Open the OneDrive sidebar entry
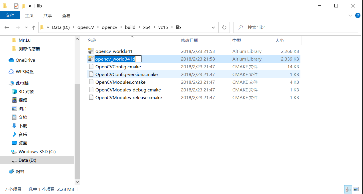 [x=25, y=60]
